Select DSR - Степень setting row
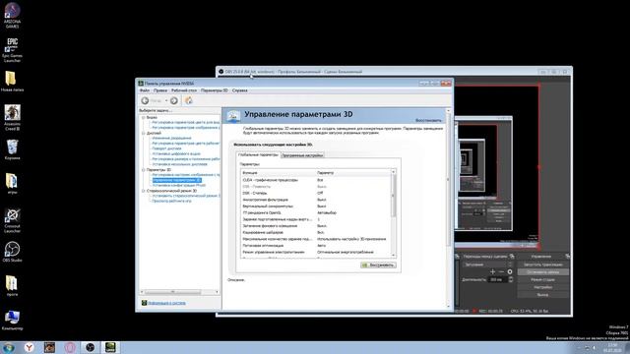The image size is (630, 354). [x=315, y=193]
